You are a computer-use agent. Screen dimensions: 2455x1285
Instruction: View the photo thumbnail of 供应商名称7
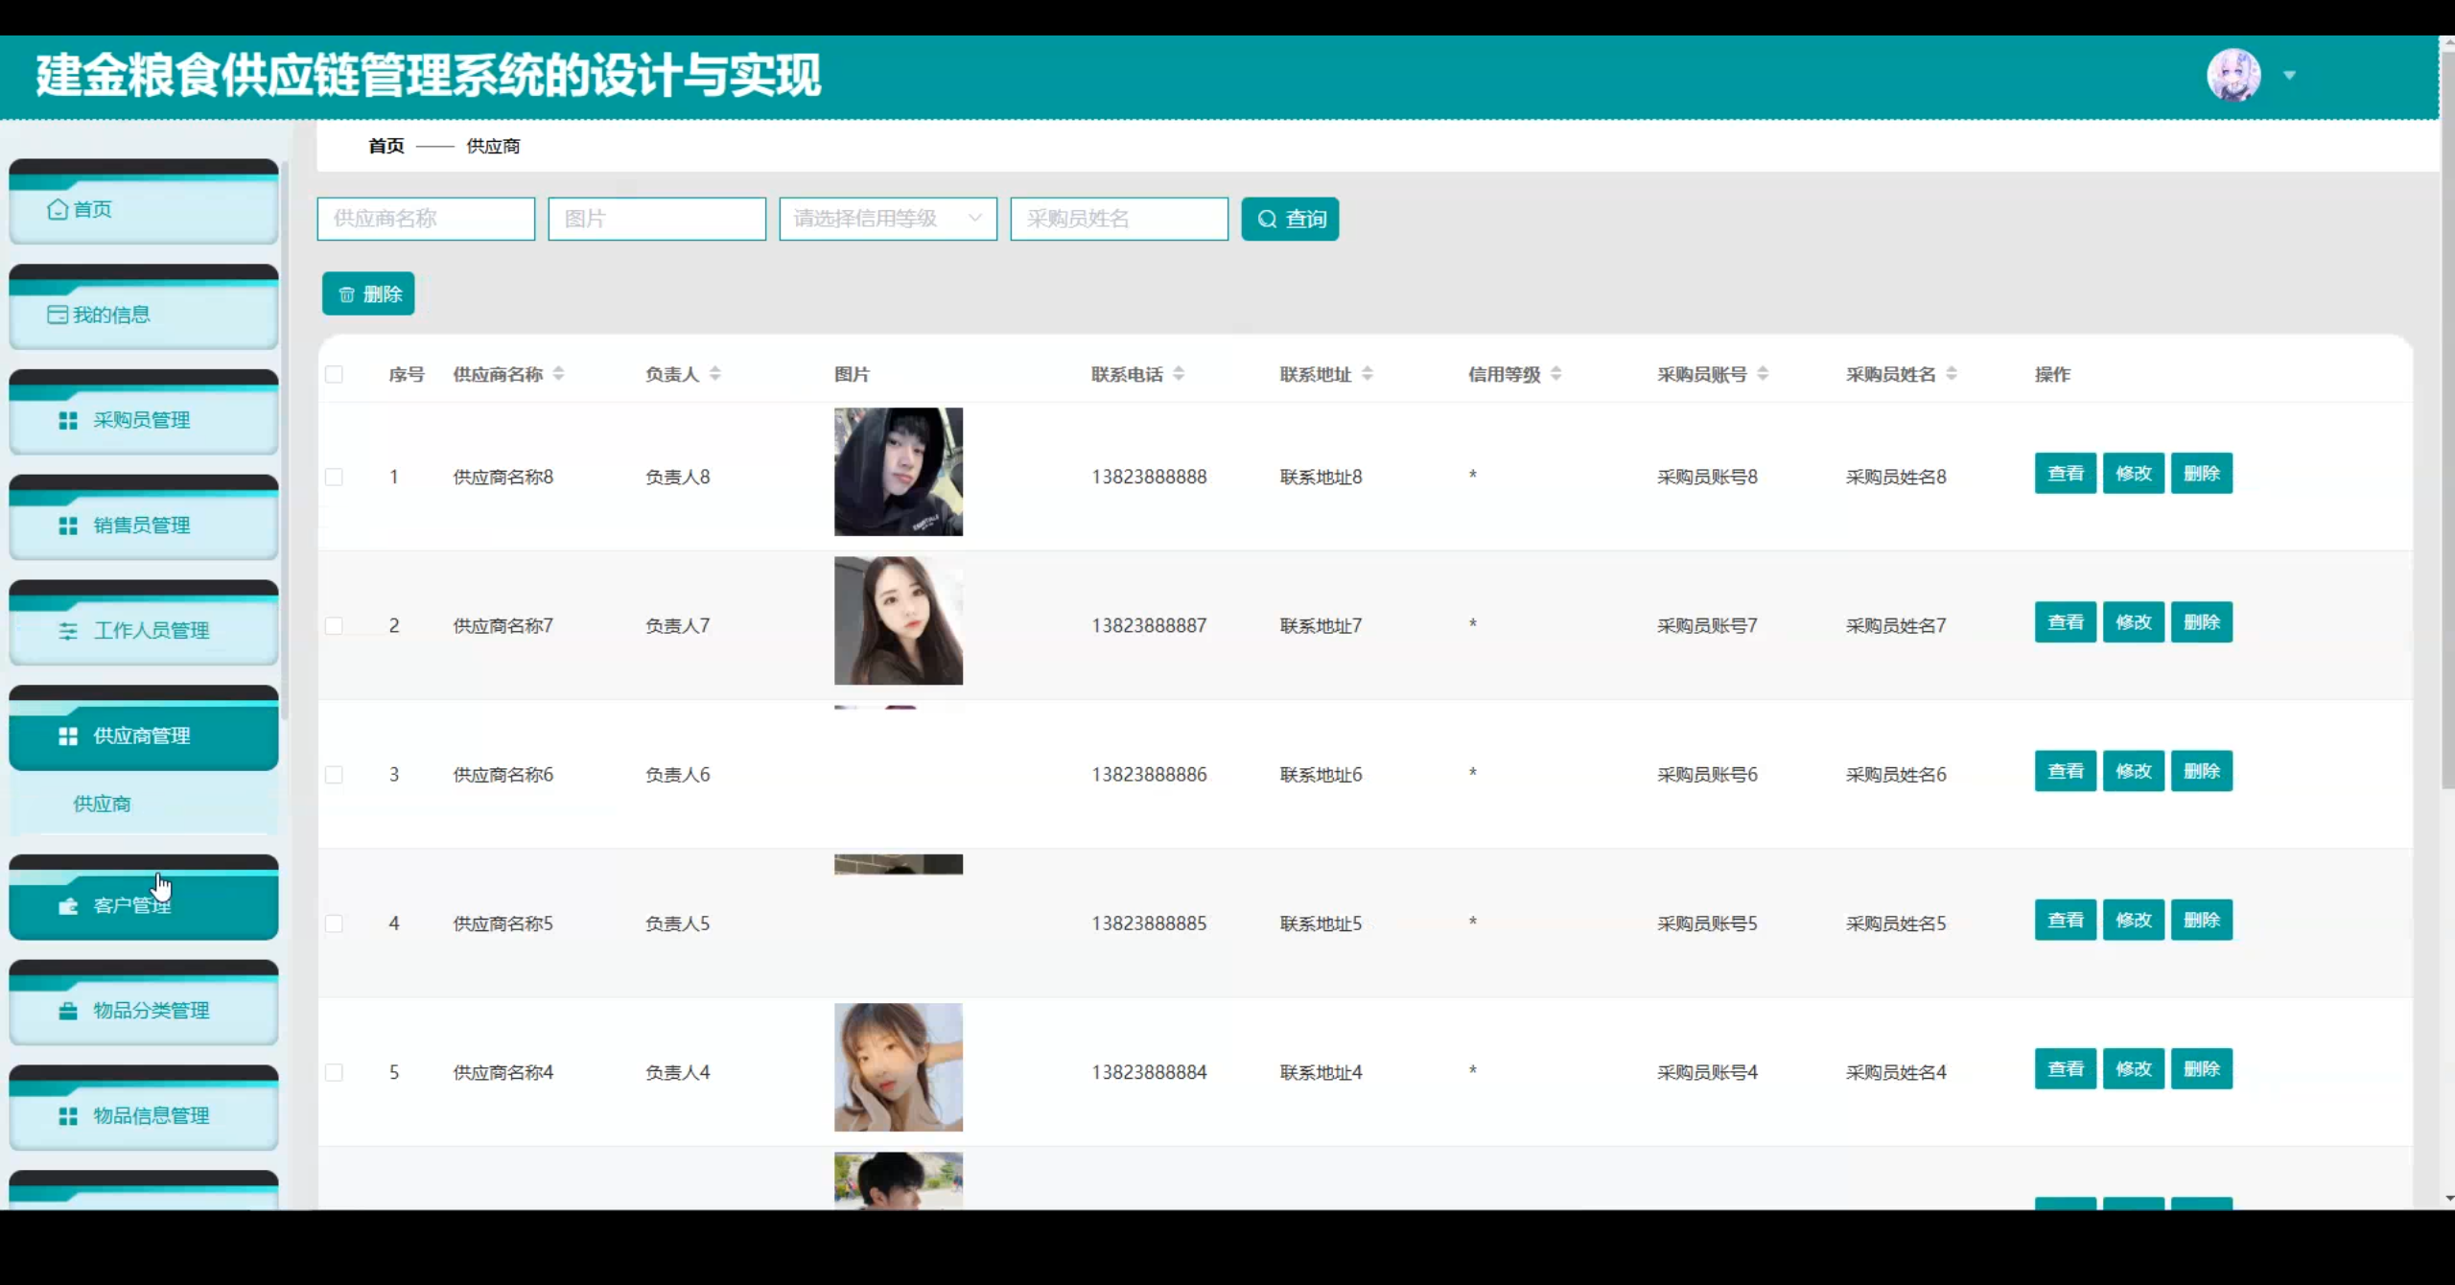[898, 620]
